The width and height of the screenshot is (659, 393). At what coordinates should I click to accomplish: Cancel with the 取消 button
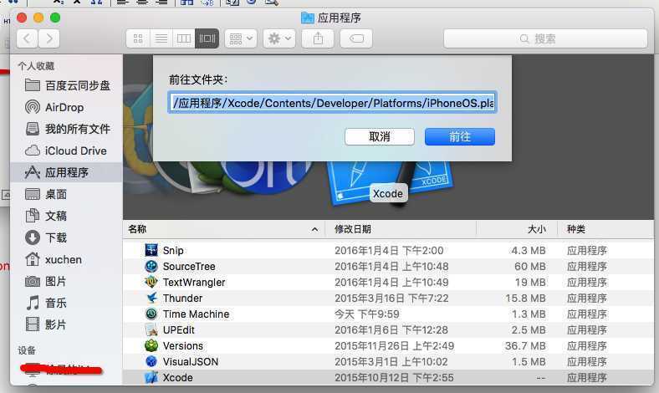click(379, 136)
